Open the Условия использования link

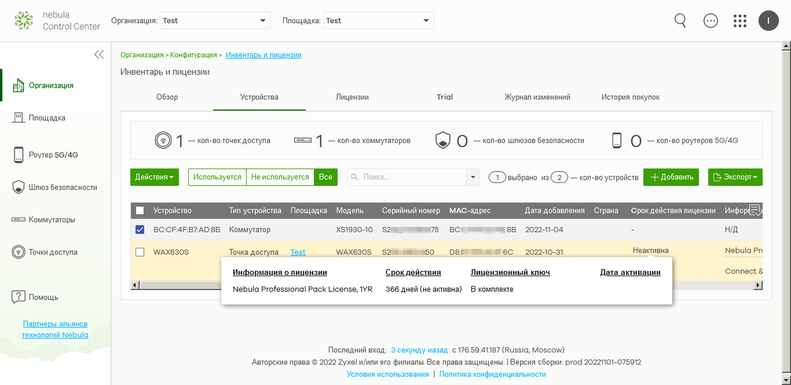[x=388, y=374]
